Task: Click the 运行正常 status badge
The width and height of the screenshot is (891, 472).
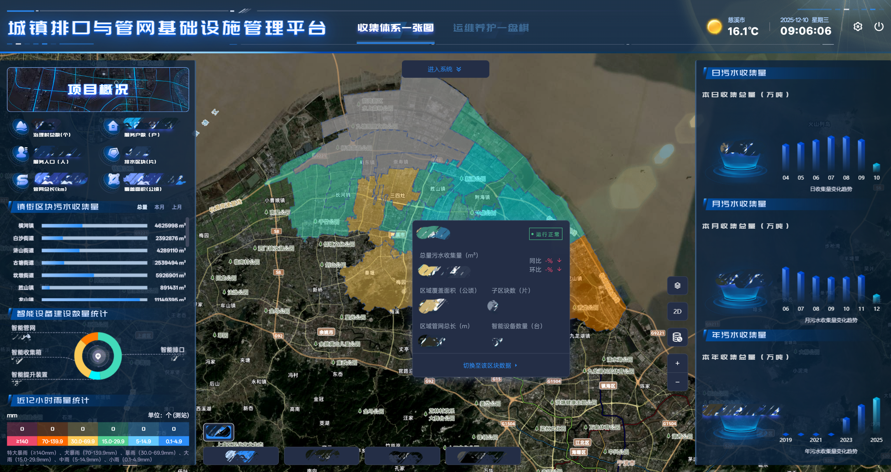Action: [x=545, y=234]
